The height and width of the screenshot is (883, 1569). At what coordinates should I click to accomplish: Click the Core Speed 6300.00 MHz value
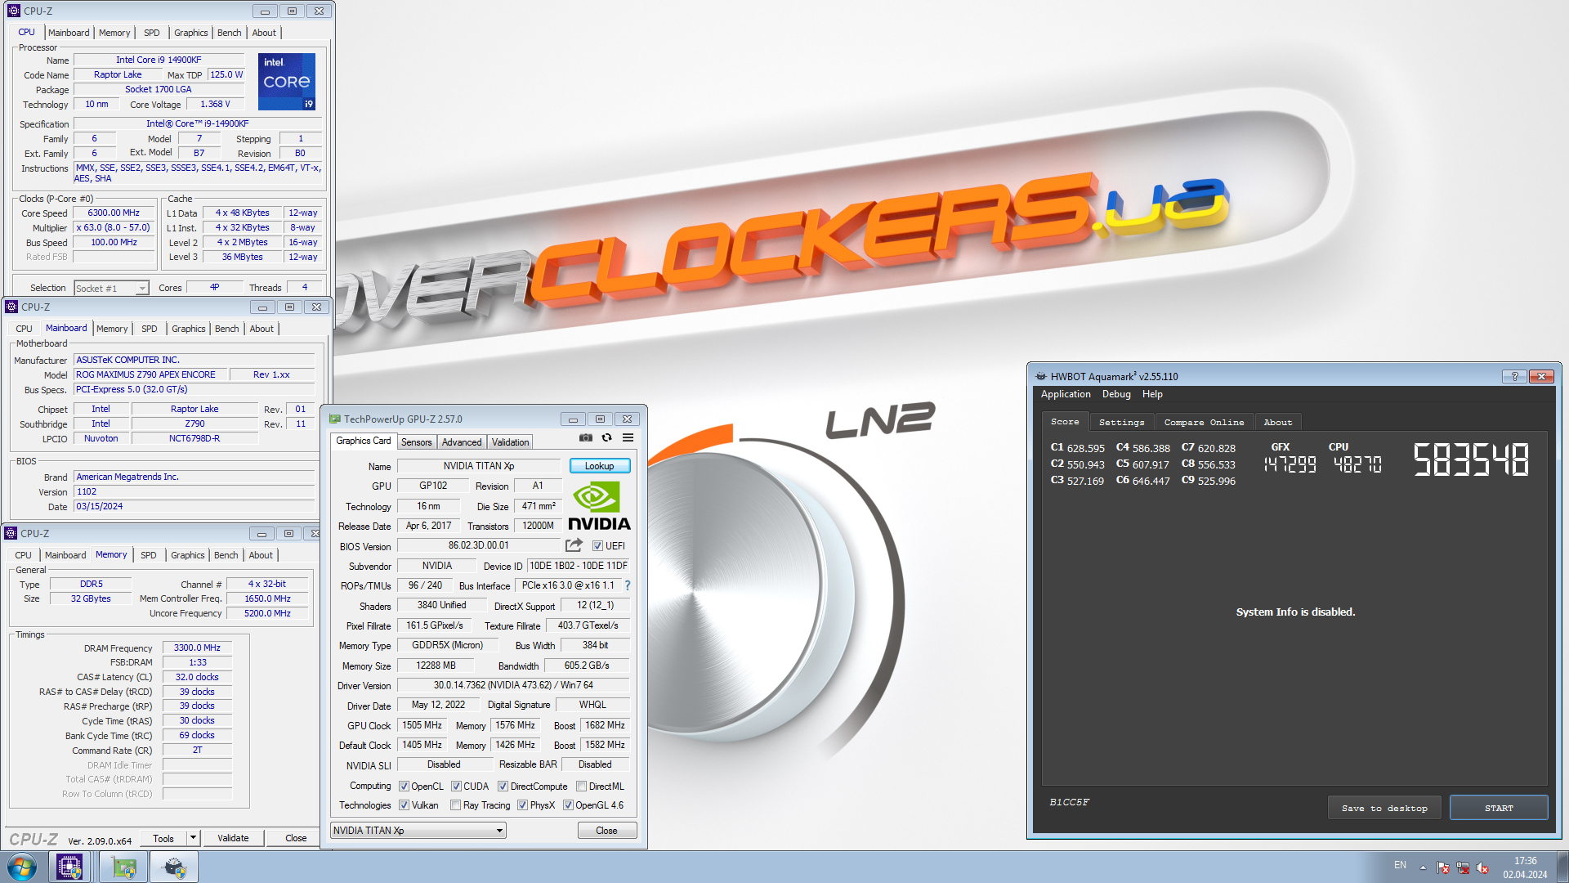pyautogui.click(x=114, y=213)
